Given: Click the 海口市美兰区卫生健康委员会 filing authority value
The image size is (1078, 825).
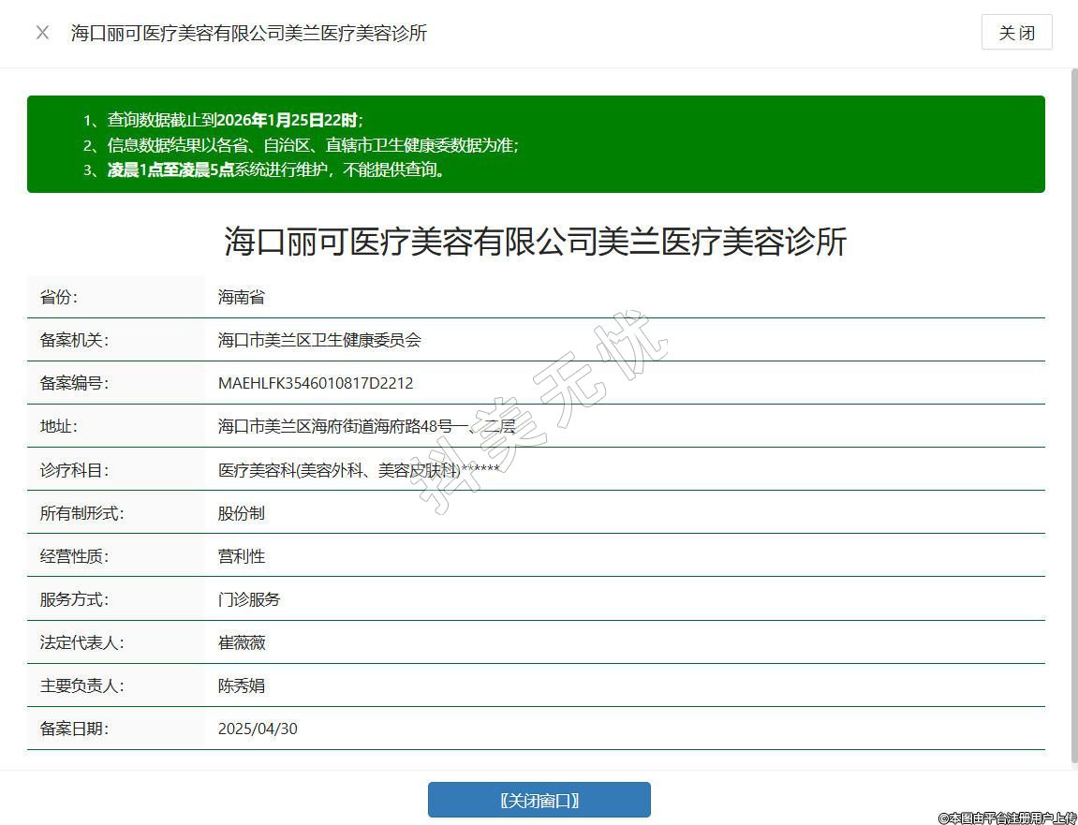Looking at the screenshot, I should [x=319, y=340].
